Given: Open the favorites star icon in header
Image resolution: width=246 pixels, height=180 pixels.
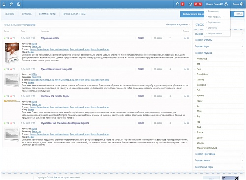Looking at the screenshot, I should tap(177, 4).
